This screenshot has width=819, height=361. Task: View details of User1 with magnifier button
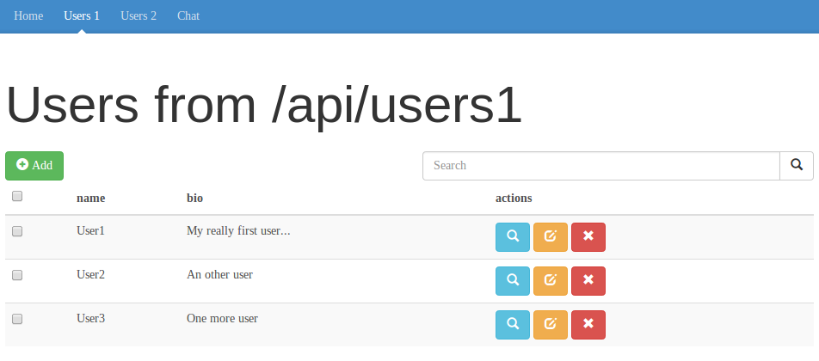pos(513,237)
